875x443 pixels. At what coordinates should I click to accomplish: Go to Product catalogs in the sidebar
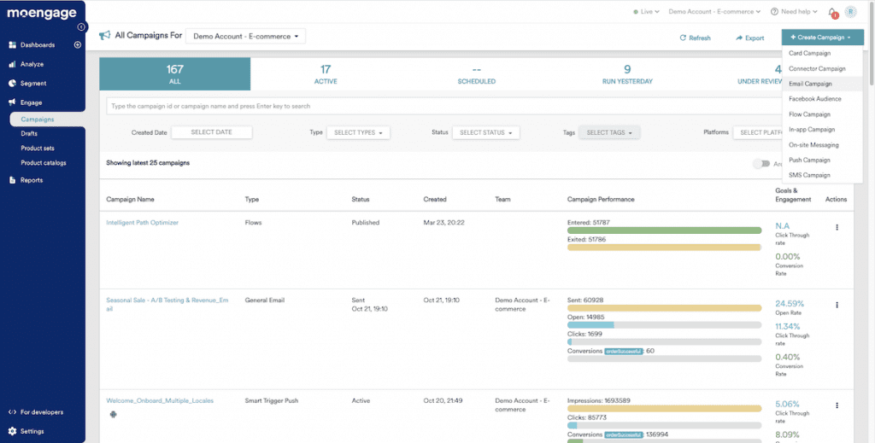[x=44, y=163]
